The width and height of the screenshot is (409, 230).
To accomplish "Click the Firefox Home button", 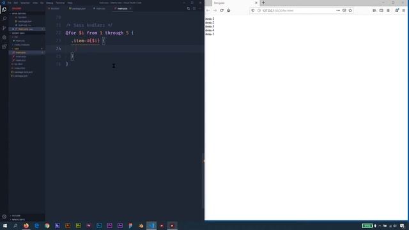I will (x=229, y=10).
